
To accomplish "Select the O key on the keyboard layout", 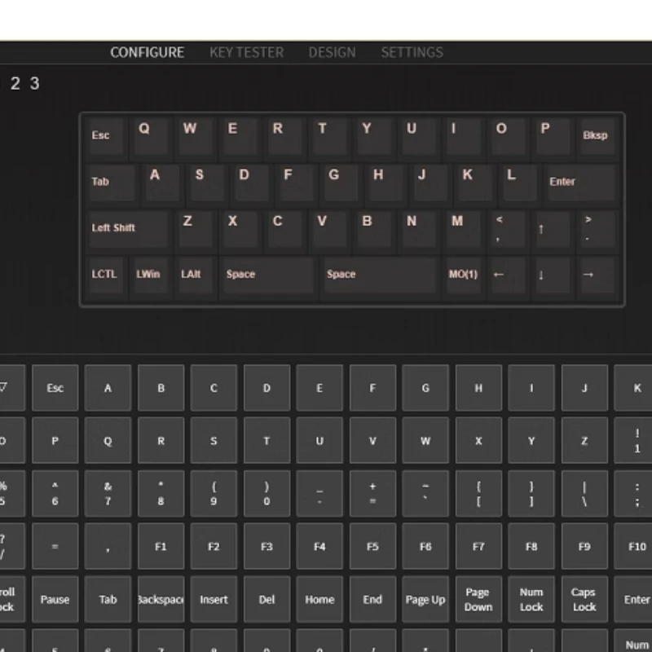I will (x=508, y=136).
